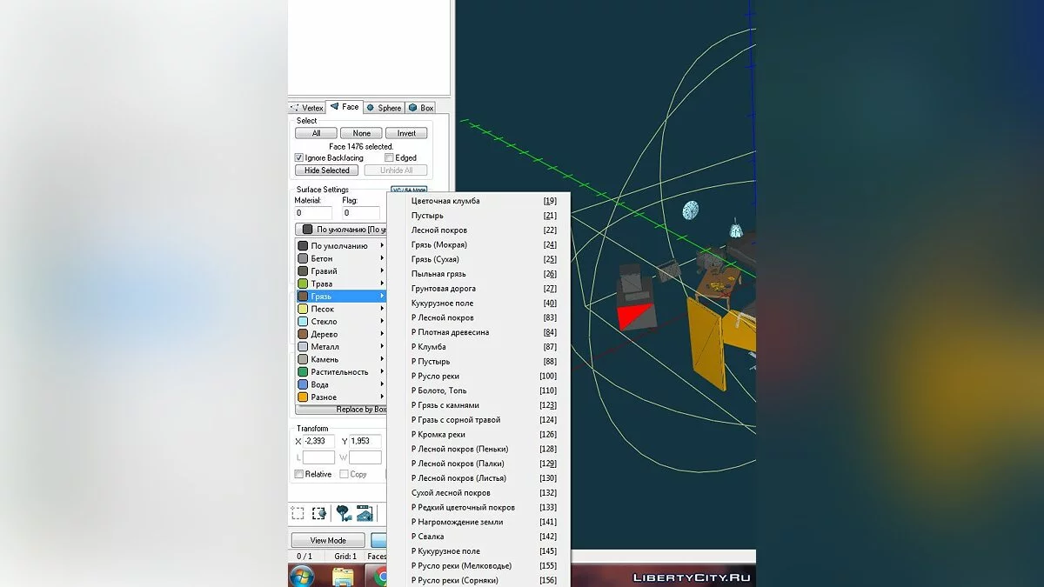The height and width of the screenshot is (587, 1044).
Task: Click the building import toolbar icon
Action: pos(365,513)
